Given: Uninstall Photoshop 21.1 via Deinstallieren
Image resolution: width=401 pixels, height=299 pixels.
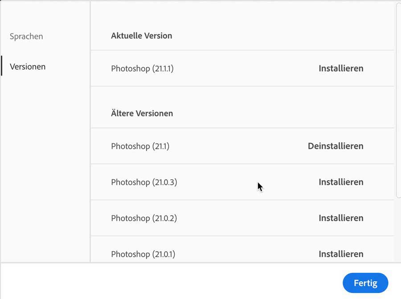Looking at the screenshot, I should (x=336, y=146).
